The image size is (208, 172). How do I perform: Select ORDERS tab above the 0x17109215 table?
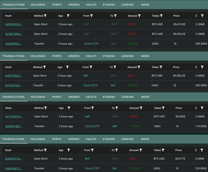pyautogui.click(x=74, y=97)
